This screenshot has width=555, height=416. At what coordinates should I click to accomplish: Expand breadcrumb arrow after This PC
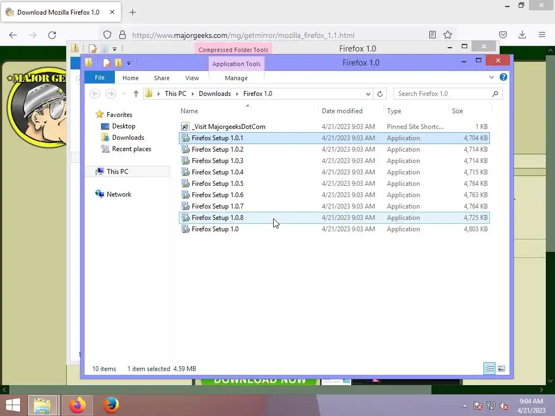[192, 94]
